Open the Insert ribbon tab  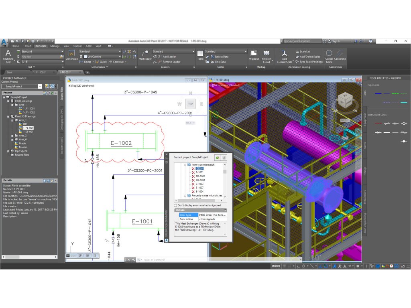28,46
